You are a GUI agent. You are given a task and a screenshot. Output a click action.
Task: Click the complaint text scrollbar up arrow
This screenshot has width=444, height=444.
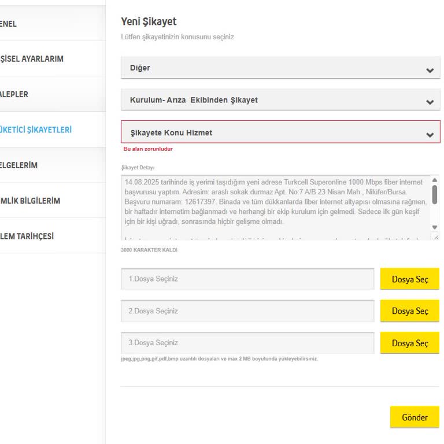(435, 180)
